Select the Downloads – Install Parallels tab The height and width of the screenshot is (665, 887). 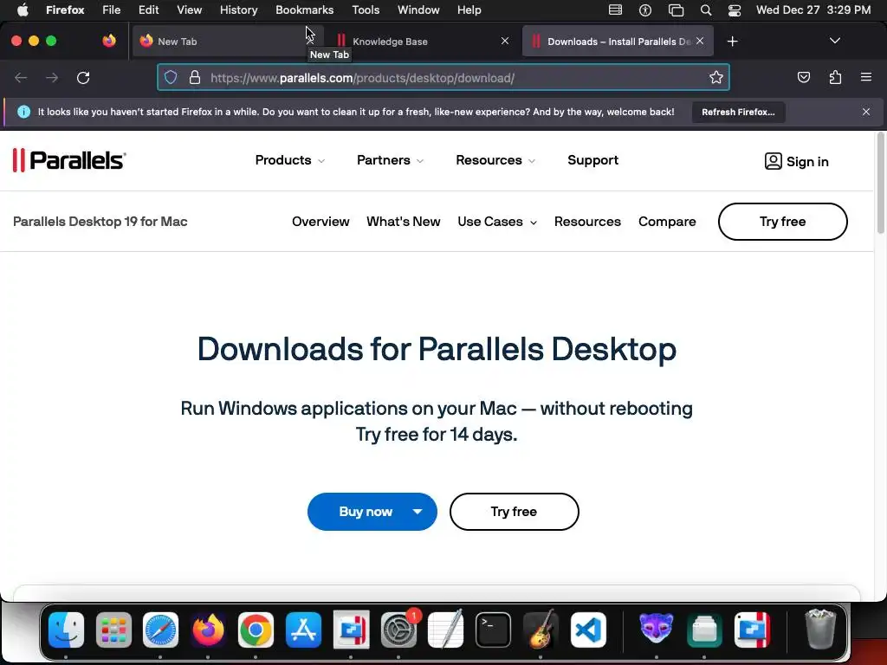[618, 42]
